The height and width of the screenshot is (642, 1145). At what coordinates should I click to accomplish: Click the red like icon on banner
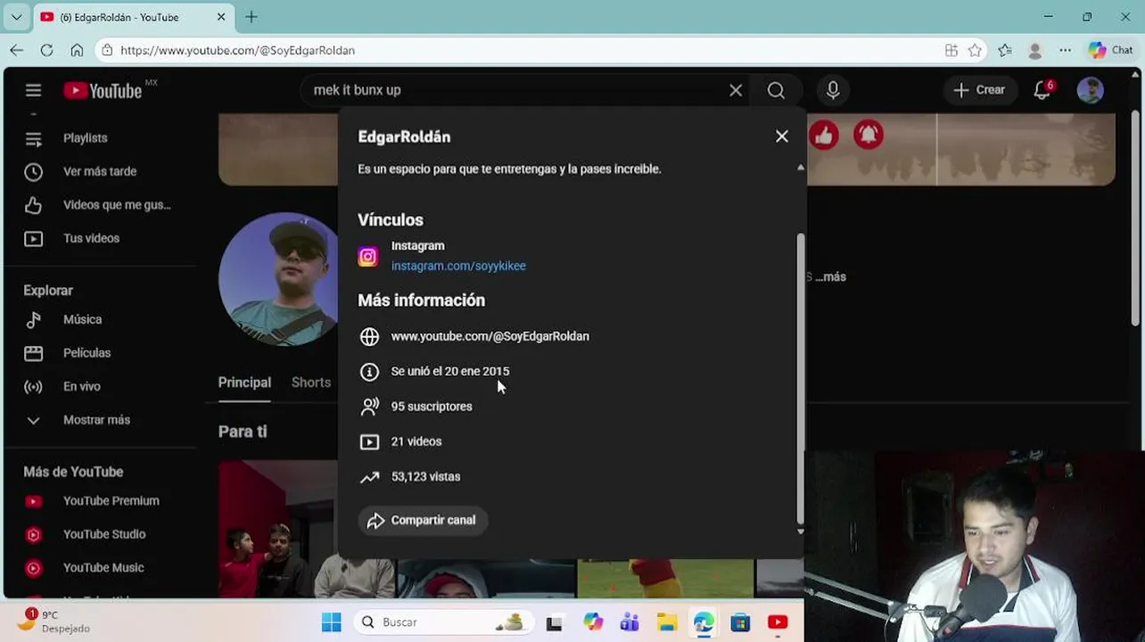(x=824, y=136)
